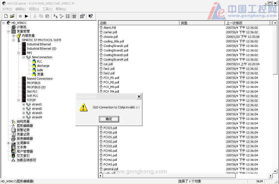Select the 图形编辑器 node

[25, 126]
